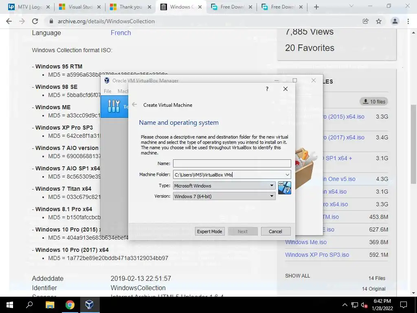Switch to the Visual Studio tab
417x313 pixels.
[x=79, y=7]
